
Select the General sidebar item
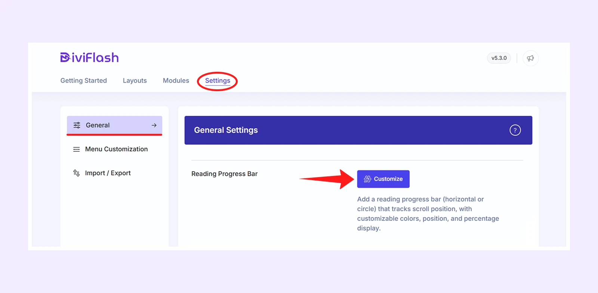[x=114, y=125]
